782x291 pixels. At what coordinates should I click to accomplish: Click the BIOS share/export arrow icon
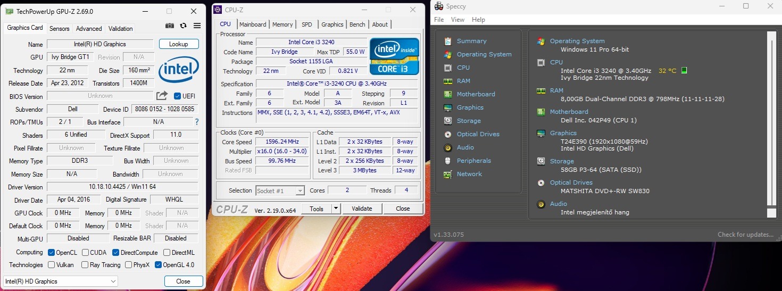[x=162, y=96]
